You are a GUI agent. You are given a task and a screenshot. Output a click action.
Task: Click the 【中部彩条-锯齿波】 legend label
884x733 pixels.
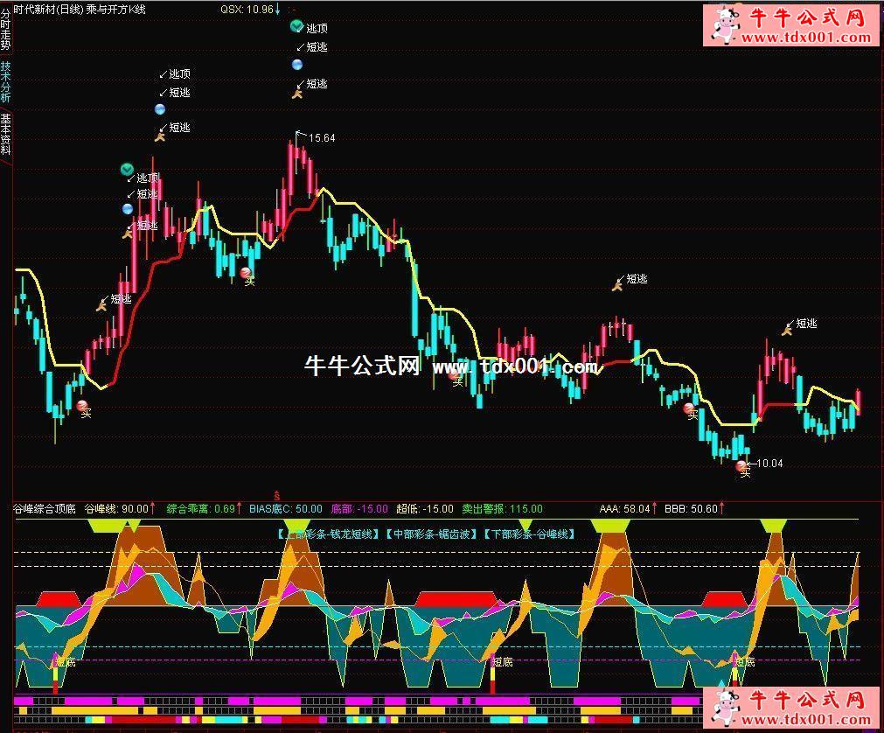coord(431,533)
